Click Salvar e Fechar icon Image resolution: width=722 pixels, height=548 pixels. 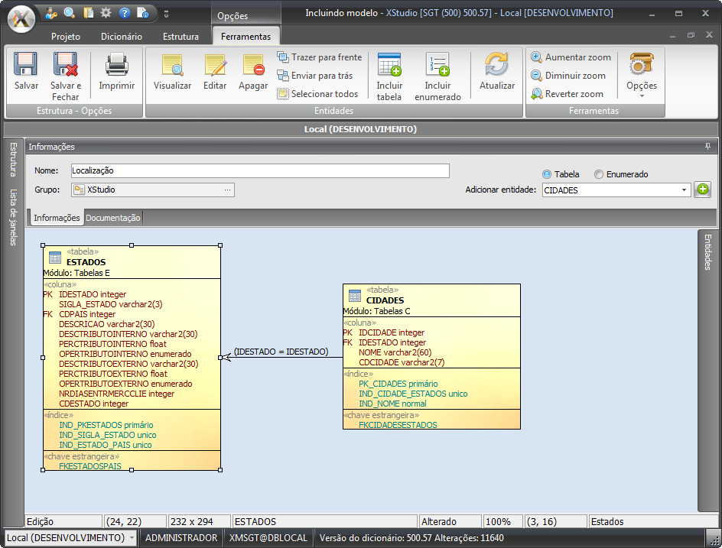pos(65,66)
